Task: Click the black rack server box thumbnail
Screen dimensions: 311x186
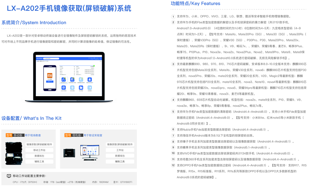Action: pos(69,153)
